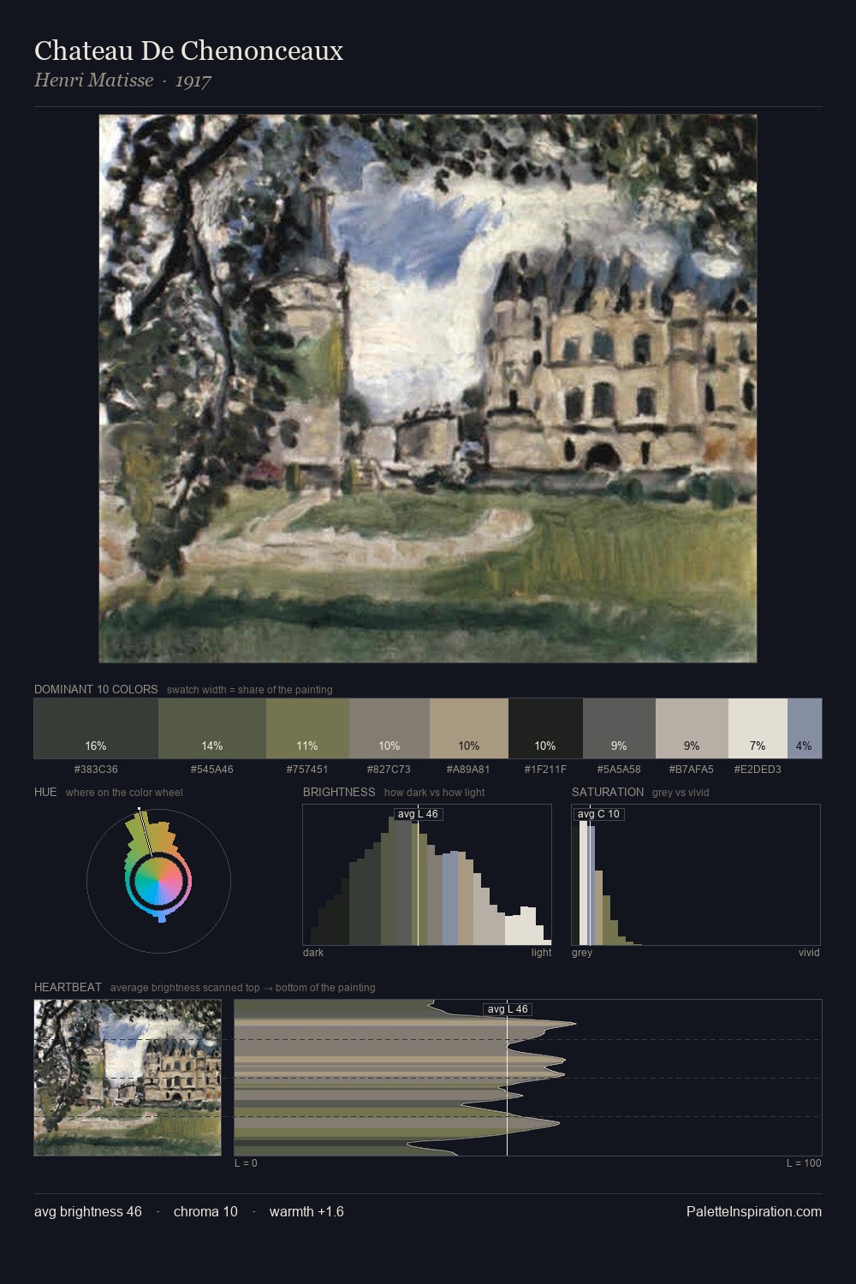Click the 'avg C 10' label in Saturation chart
The width and height of the screenshot is (856, 1284).
coord(599,814)
